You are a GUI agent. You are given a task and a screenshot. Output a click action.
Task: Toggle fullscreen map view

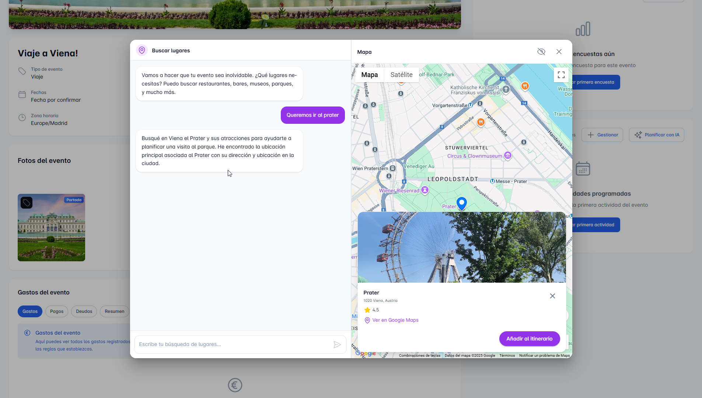[x=561, y=75]
